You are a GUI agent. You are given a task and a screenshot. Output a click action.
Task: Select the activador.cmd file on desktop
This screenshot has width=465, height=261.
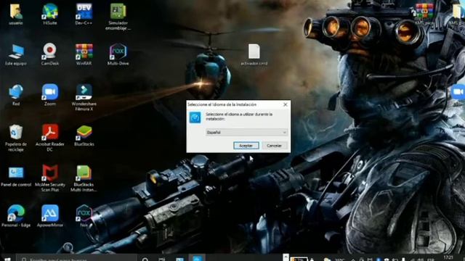254,54
